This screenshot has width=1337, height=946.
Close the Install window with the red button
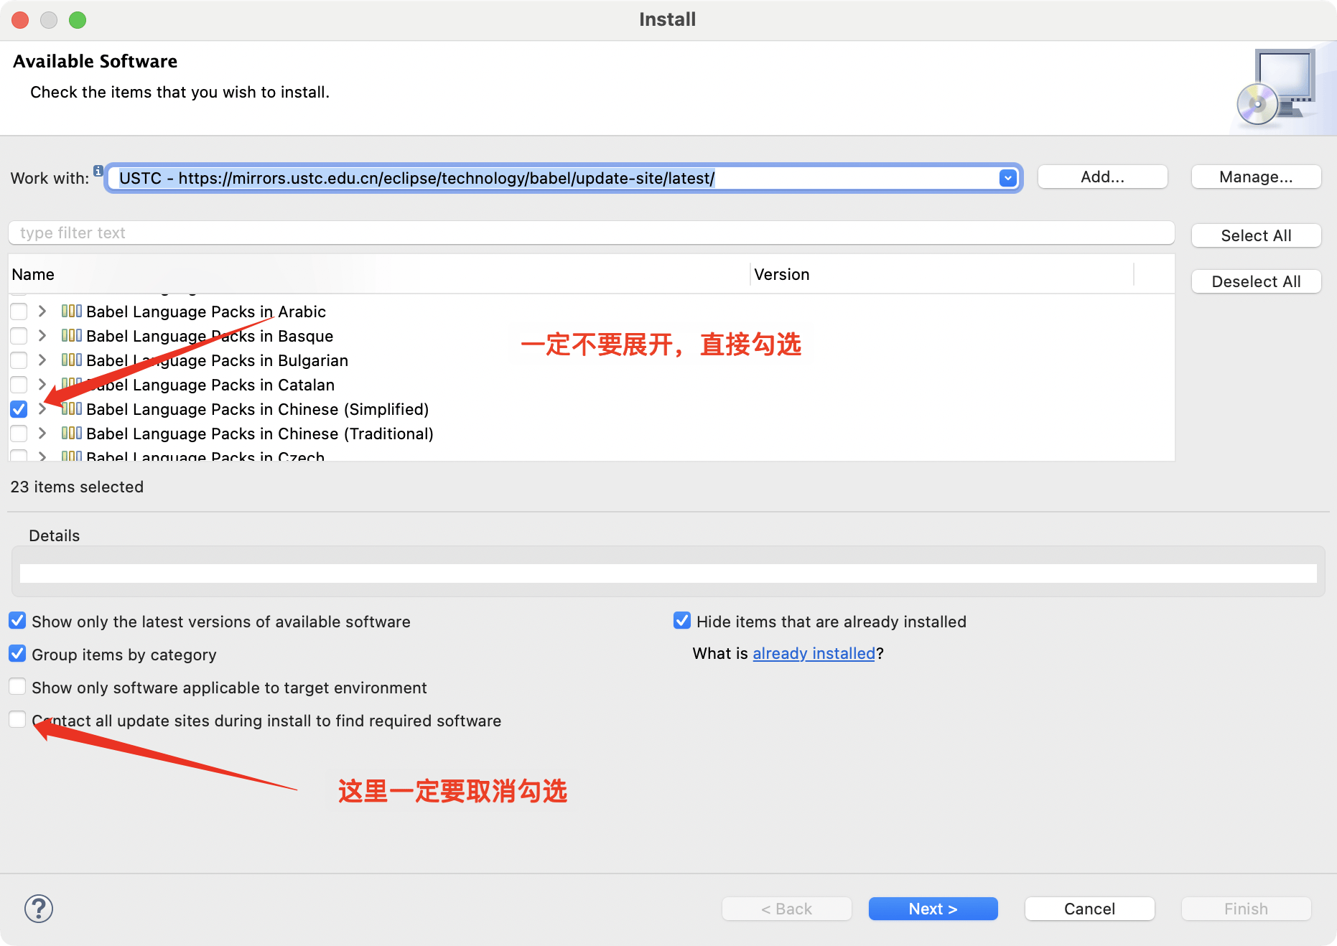(x=20, y=20)
